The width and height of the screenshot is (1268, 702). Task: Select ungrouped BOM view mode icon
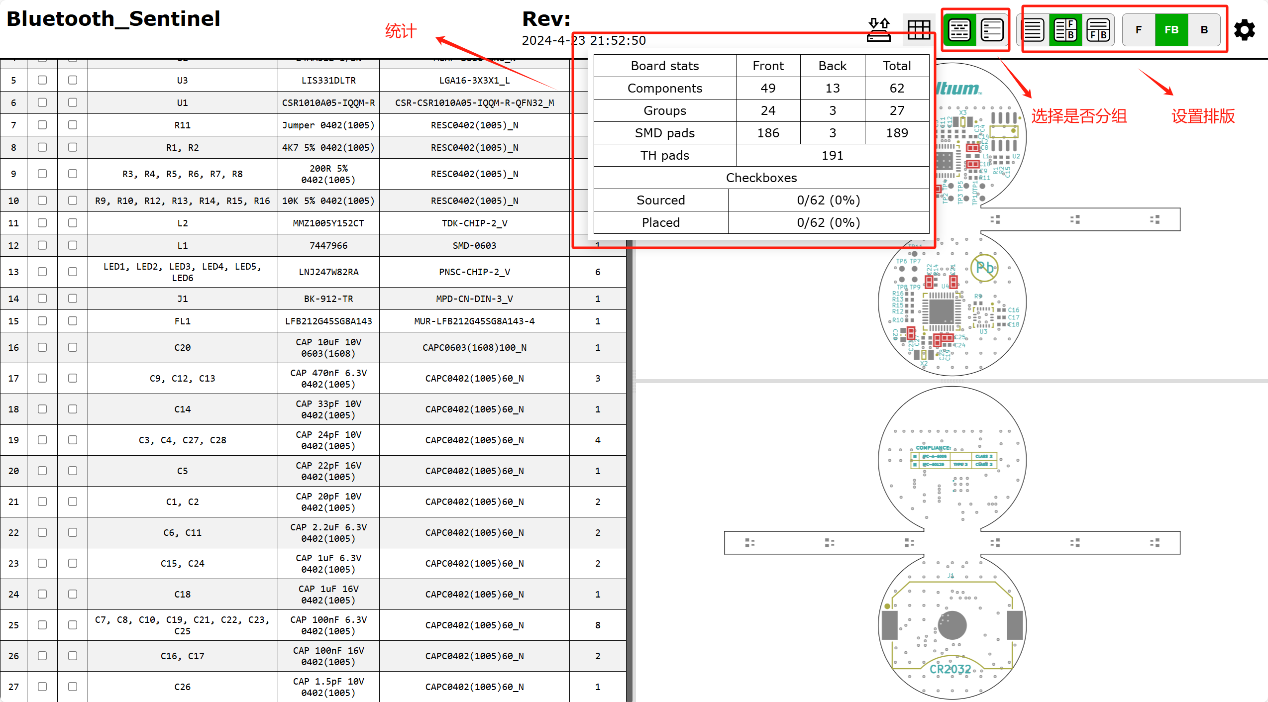[x=992, y=30]
